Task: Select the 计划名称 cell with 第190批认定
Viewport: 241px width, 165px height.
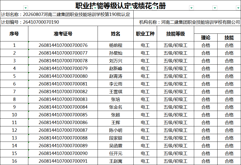Action: (x=67, y=14)
